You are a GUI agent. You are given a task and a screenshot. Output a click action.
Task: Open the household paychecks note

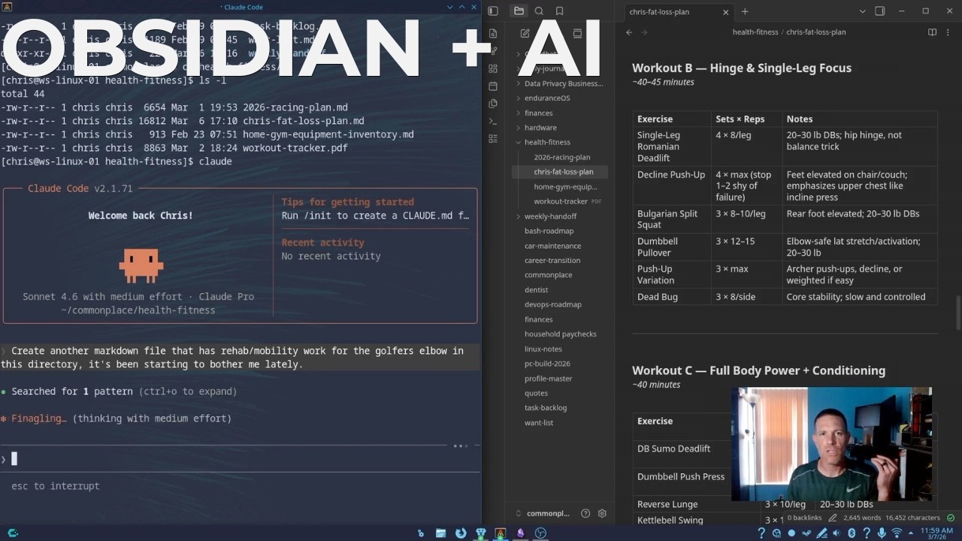(x=561, y=334)
